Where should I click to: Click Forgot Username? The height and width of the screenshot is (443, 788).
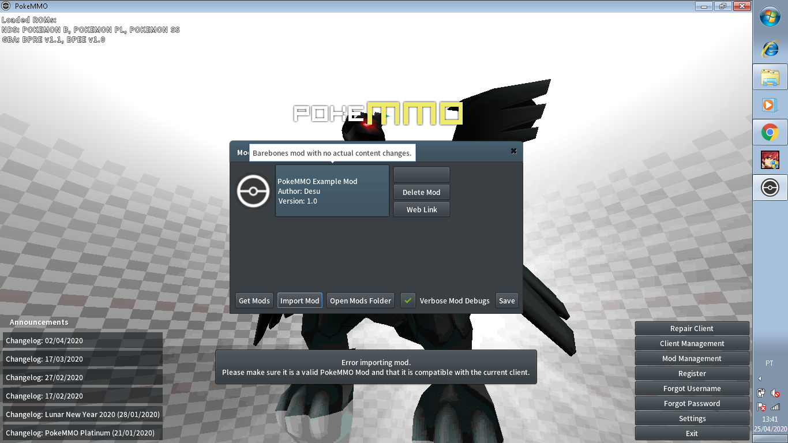click(692, 388)
